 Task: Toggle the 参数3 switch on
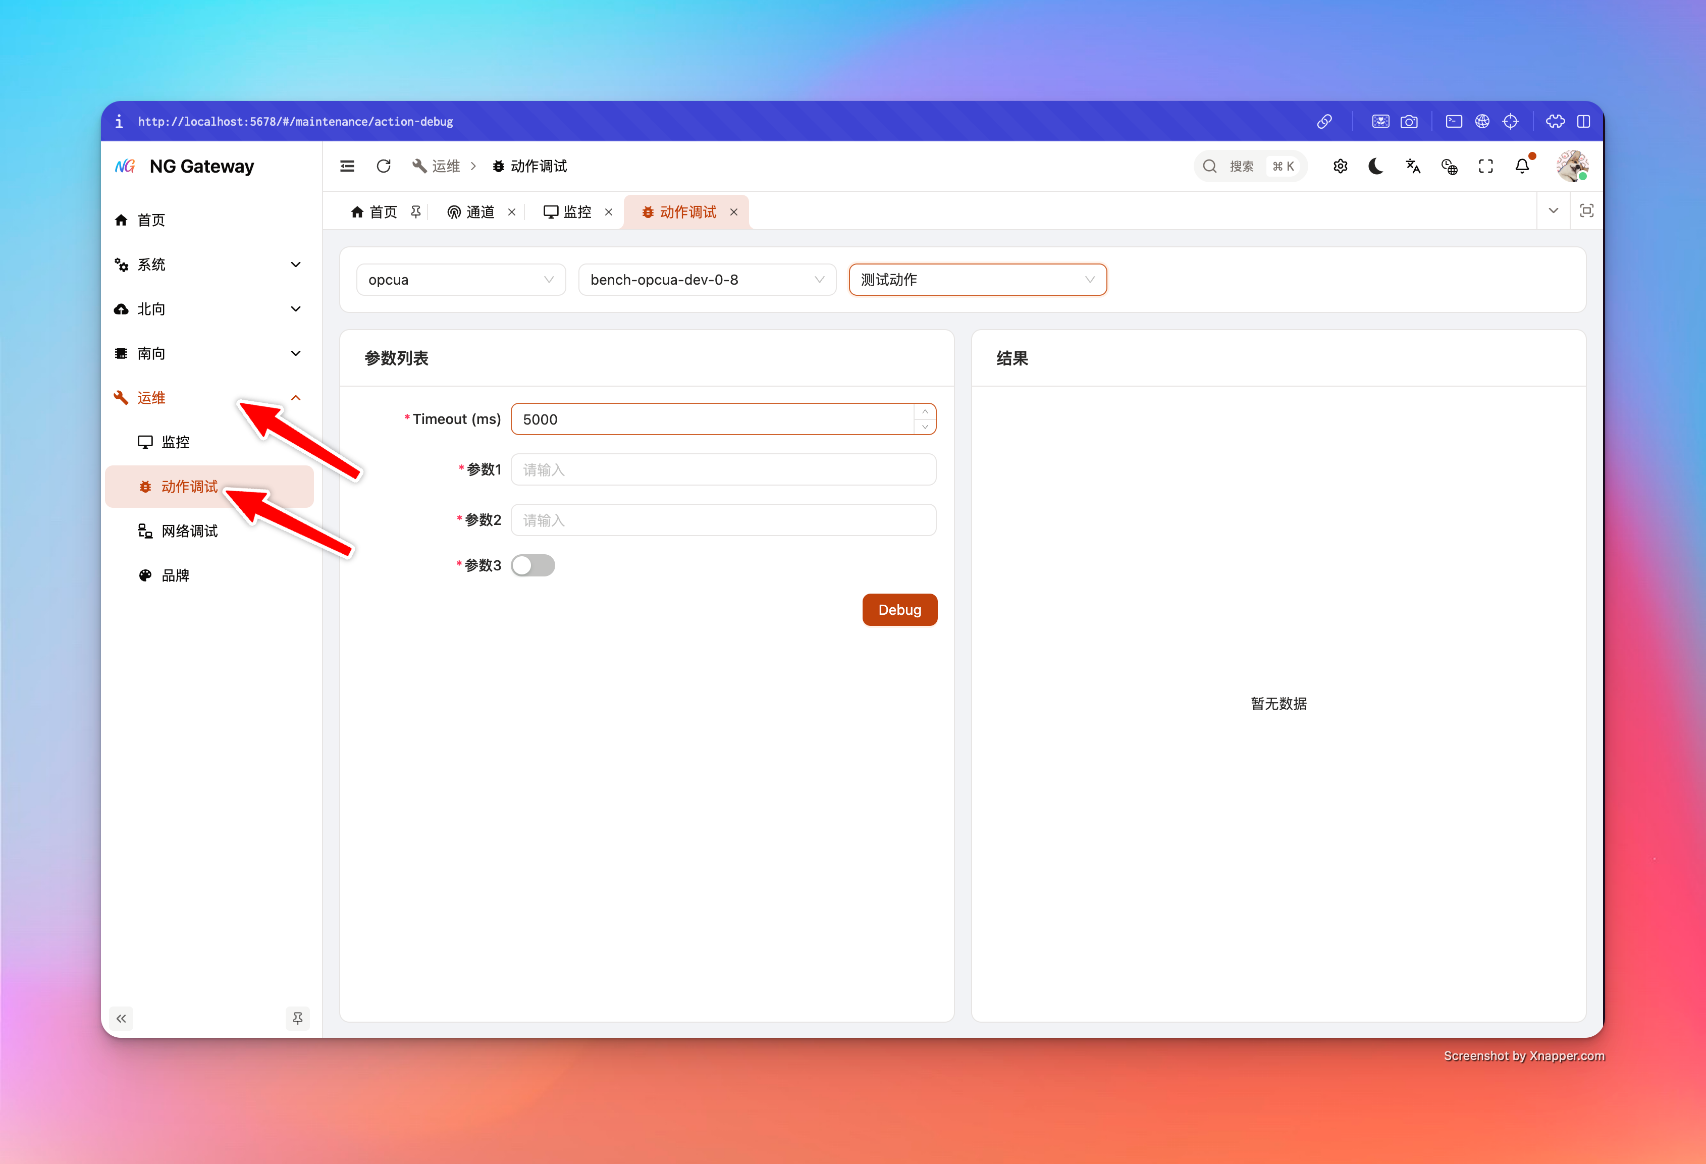[x=533, y=565]
